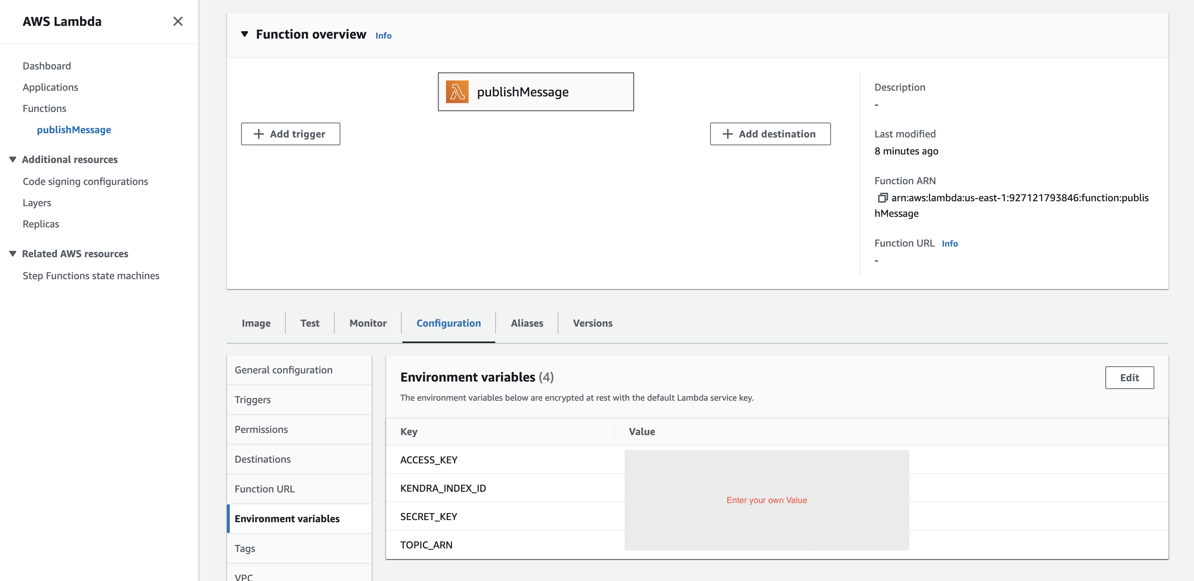
Task: Click Add trigger button
Action: point(290,134)
